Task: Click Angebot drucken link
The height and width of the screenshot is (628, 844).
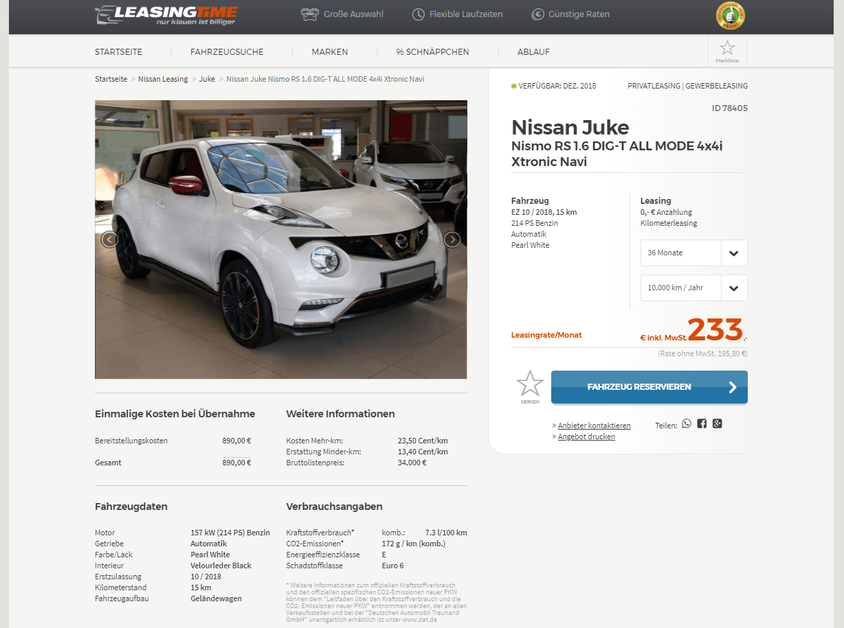Action: coord(586,437)
